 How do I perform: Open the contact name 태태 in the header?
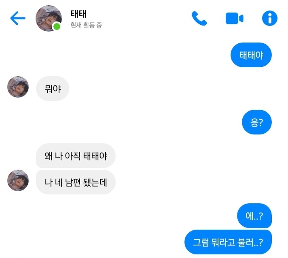click(78, 14)
